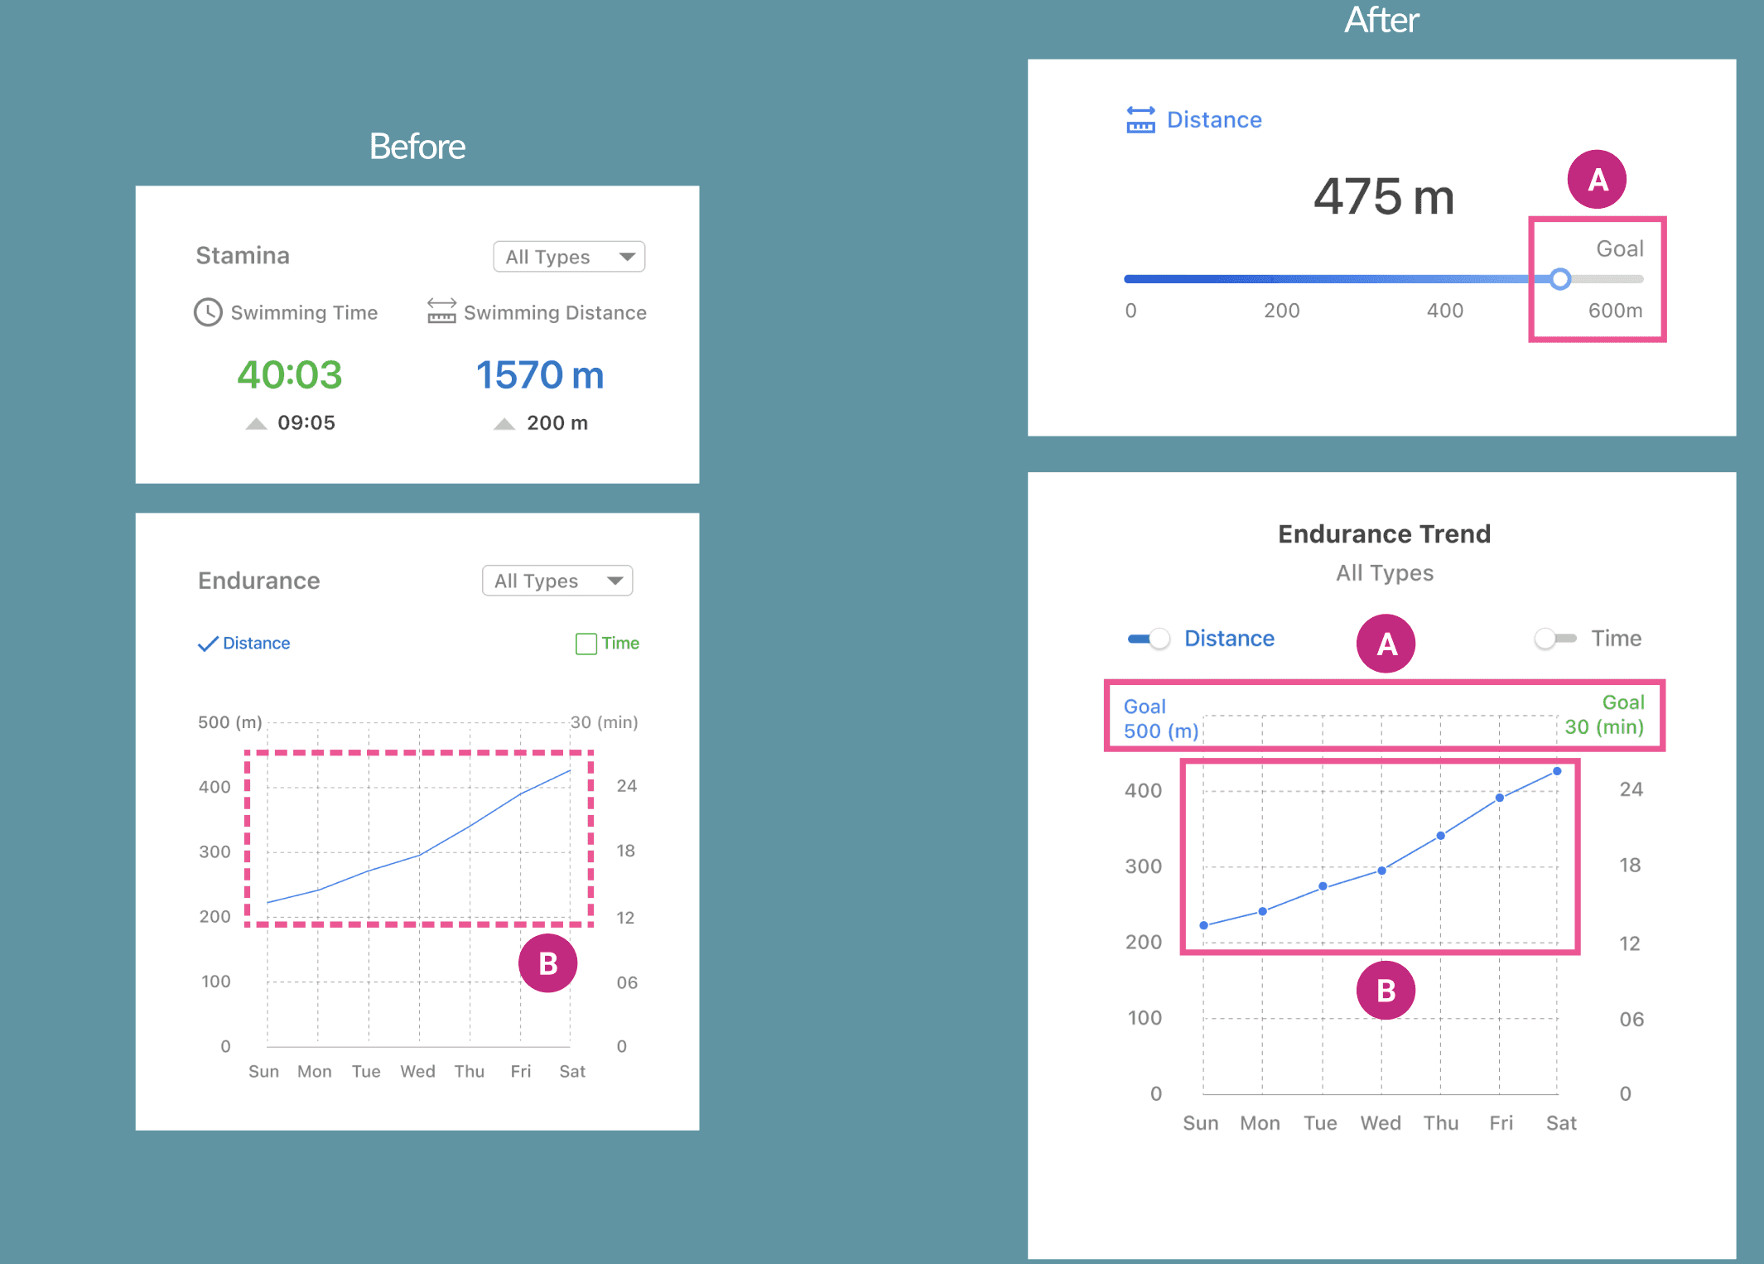Viewport: 1764px width, 1264px height.
Task: Uncheck the Distance checkmark in Endurance
Action: pos(208,644)
